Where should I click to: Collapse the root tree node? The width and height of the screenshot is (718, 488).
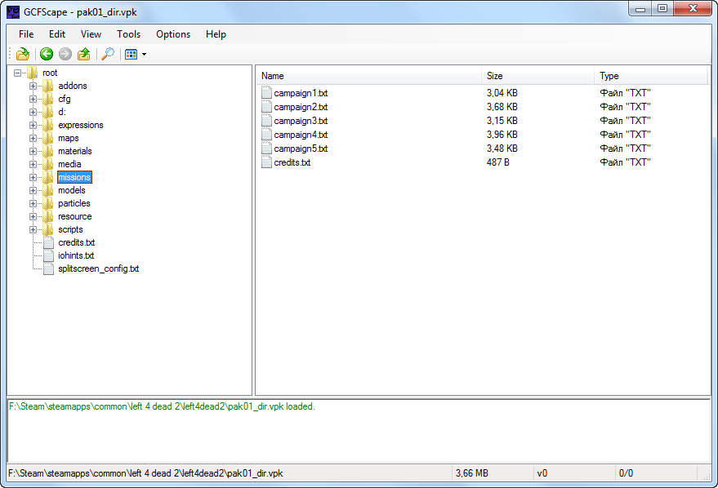click(x=17, y=73)
